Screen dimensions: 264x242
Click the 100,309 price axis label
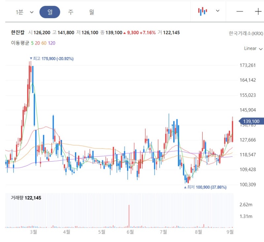coord(247,185)
